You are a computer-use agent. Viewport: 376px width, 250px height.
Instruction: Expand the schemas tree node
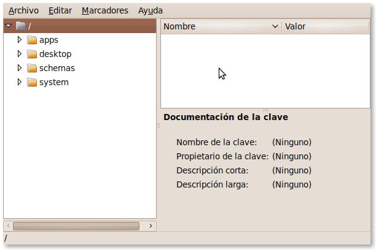coord(20,68)
